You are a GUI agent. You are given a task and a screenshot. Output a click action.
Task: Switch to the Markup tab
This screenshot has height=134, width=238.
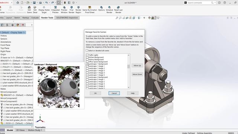26,18
